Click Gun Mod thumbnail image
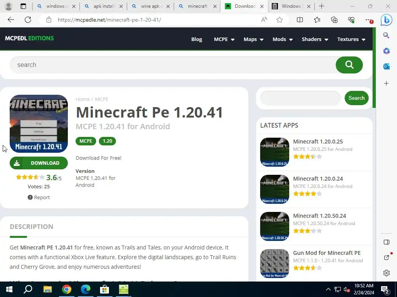Viewport: 397px width, 297px height. [x=274, y=264]
